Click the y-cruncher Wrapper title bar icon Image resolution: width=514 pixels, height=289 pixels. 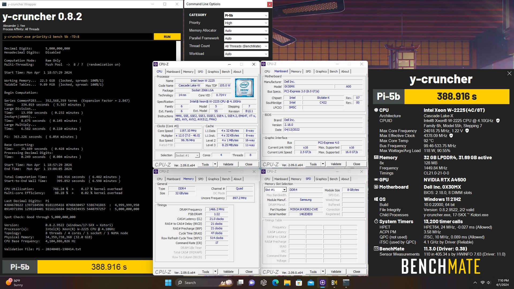coord(4,4)
